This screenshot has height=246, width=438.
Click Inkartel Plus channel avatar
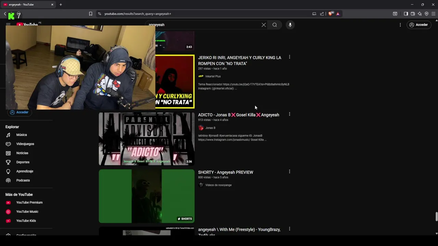point(201,76)
